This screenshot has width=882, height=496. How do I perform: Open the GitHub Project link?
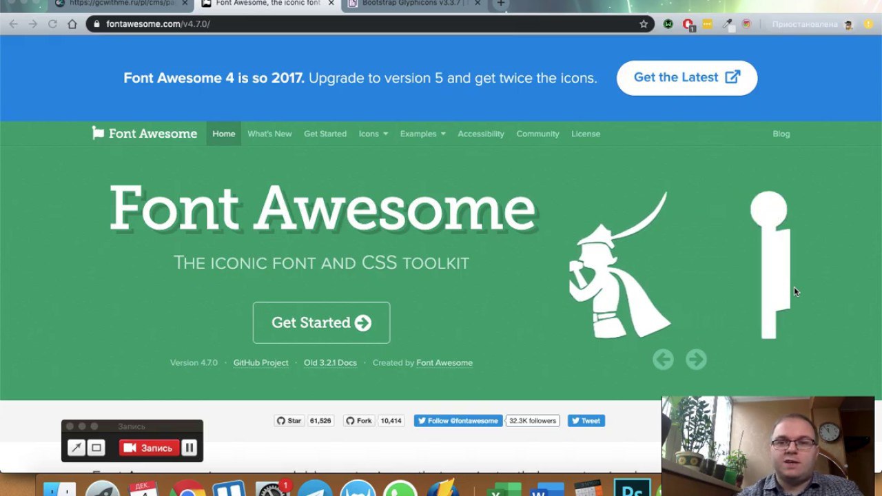[260, 362]
